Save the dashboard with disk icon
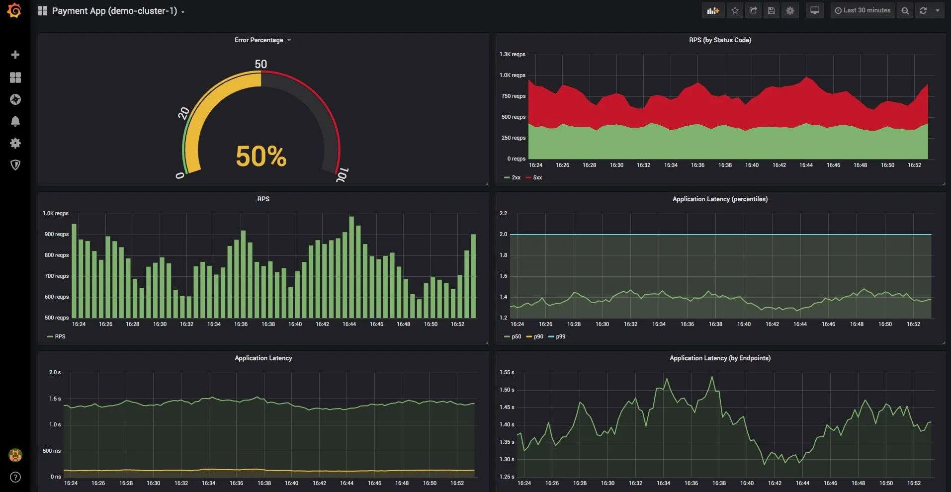The height and width of the screenshot is (492, 951). click(x=772, y=10)
